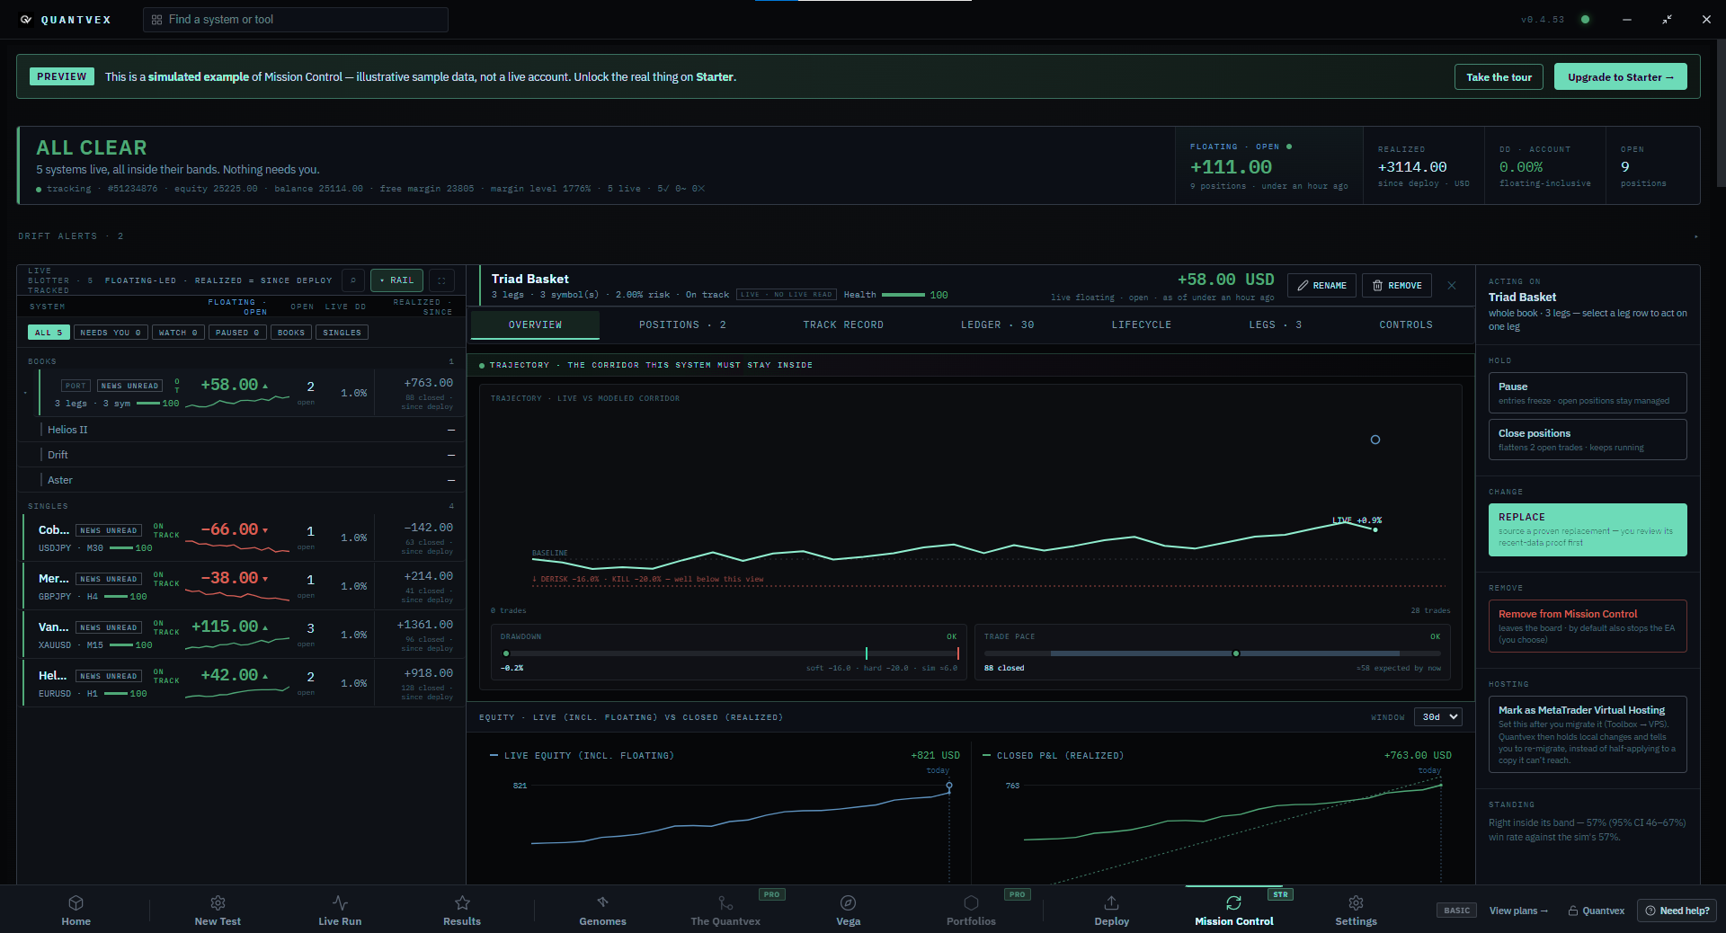Collapse the Triad Basket book row arrow
The image size is (1726, 933).
[26, 393]
